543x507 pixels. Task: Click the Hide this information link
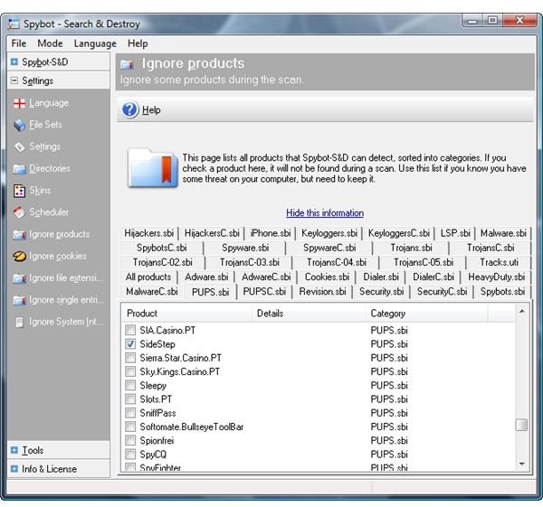pyautogui.click(x=325, y=212)
